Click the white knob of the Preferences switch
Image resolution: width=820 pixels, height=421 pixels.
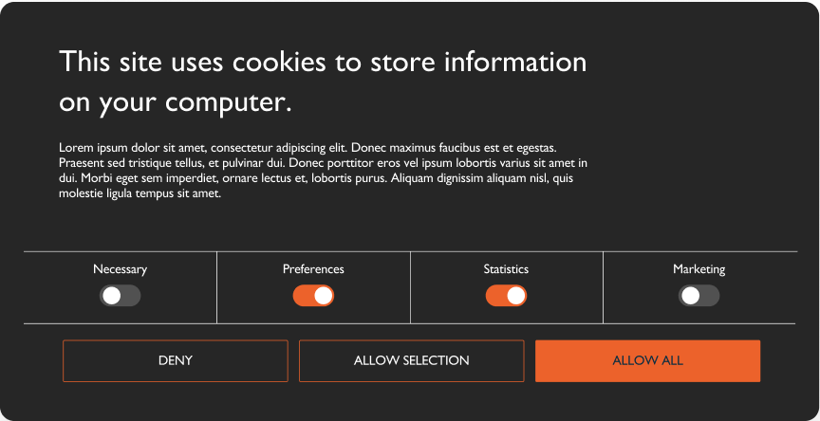(x=323, y=296)
